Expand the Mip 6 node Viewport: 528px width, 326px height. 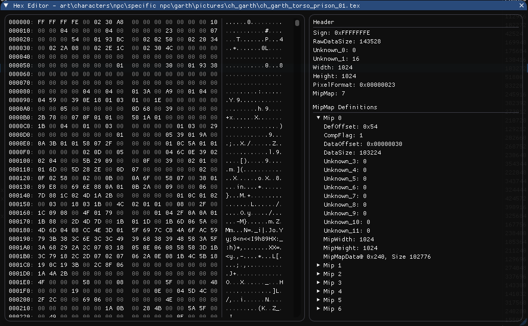[x=319, y=309]
